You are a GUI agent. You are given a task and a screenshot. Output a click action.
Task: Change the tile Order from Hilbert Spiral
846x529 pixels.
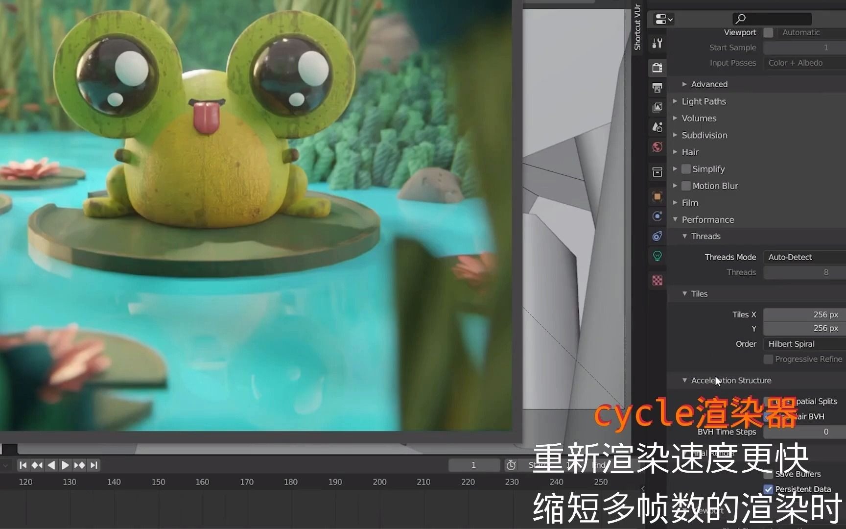tap(803, 343)
